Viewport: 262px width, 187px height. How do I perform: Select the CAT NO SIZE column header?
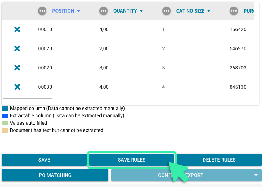(190, 11)
